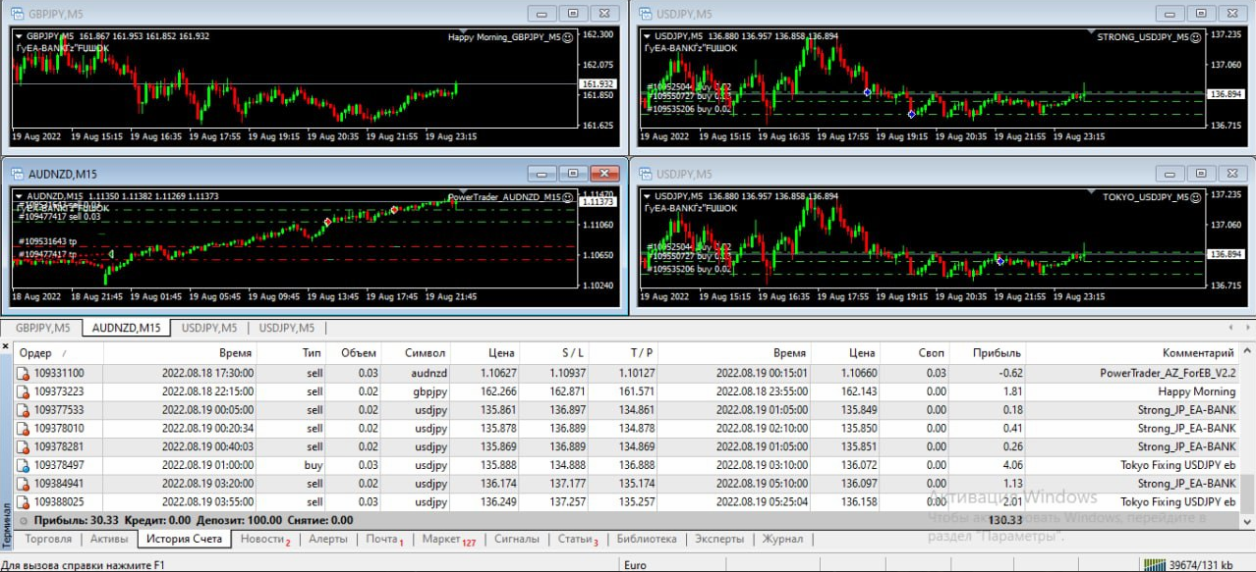
Task: Click the AUDNZD,M15 chart window title icon
Action: [18, 174]
